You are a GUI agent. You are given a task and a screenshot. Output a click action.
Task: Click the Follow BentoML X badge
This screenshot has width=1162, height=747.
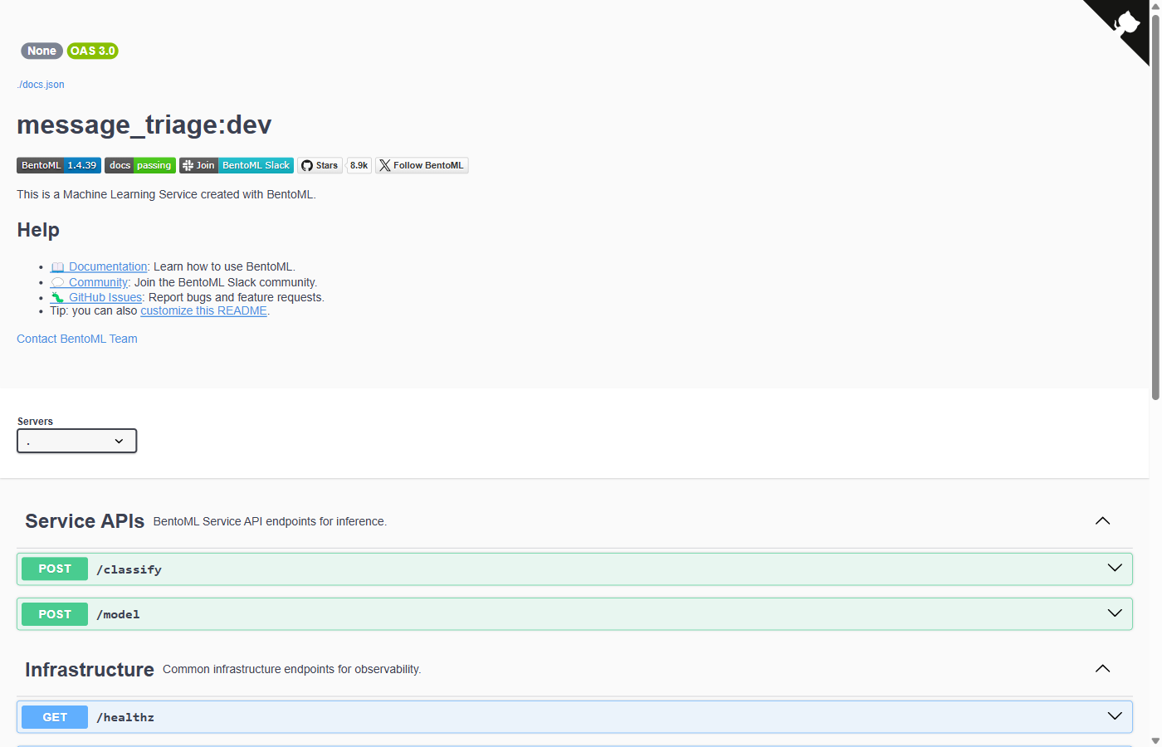pos(422,165)
